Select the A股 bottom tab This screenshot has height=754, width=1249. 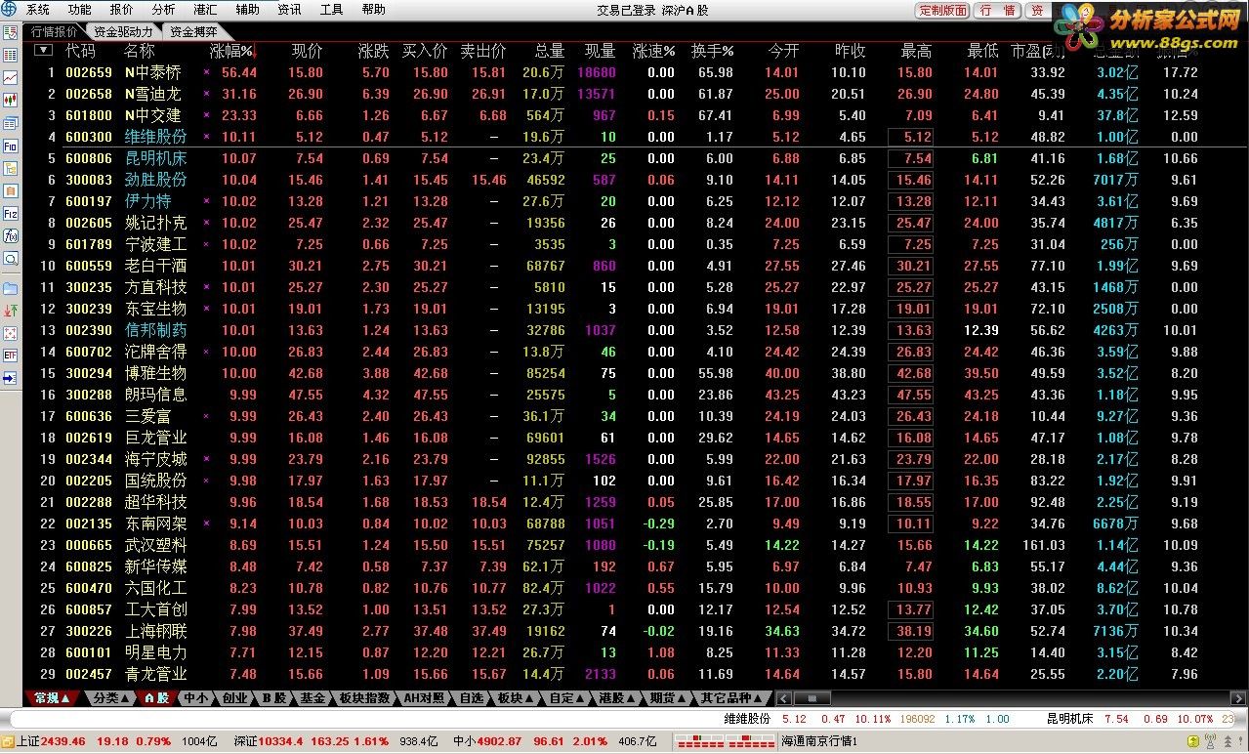tap(157, 698)
